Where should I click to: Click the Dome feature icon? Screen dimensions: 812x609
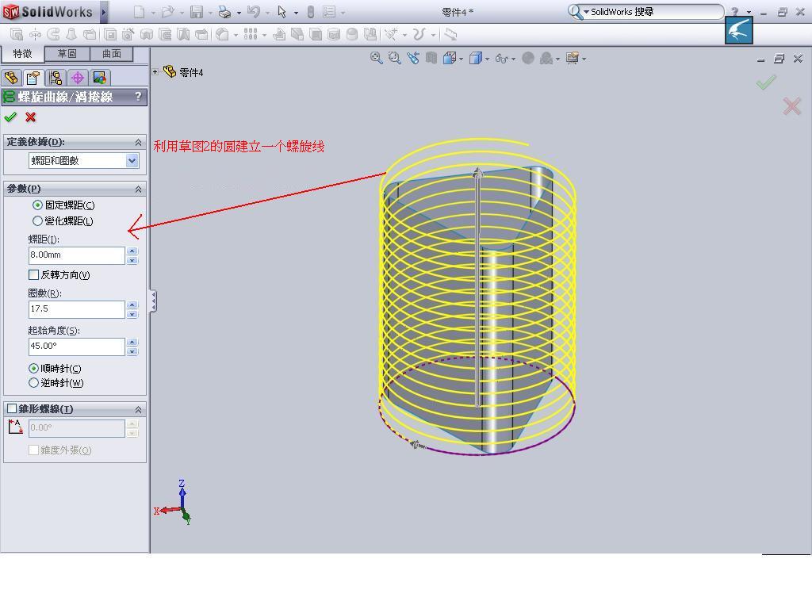pos(352,34)
